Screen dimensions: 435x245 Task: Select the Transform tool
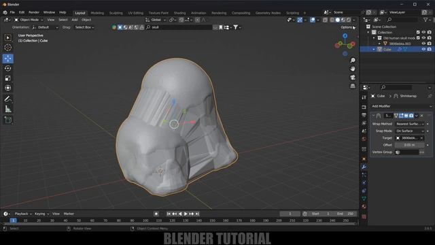coord(7,88)
